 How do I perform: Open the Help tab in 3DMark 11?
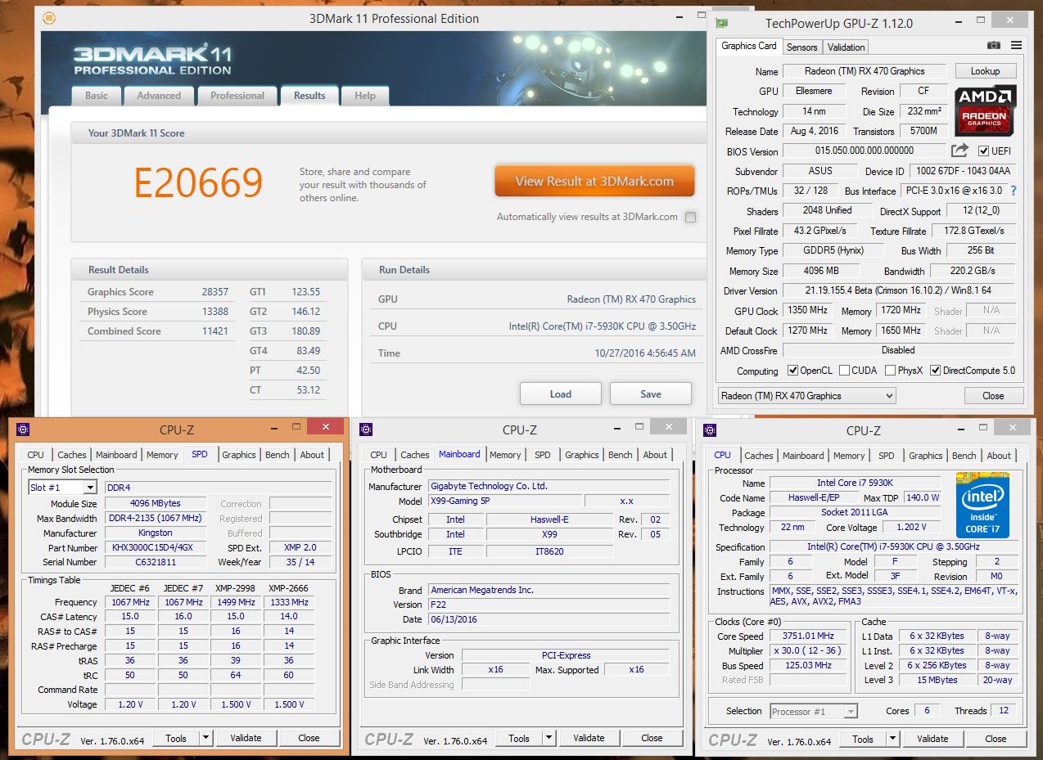365,96
